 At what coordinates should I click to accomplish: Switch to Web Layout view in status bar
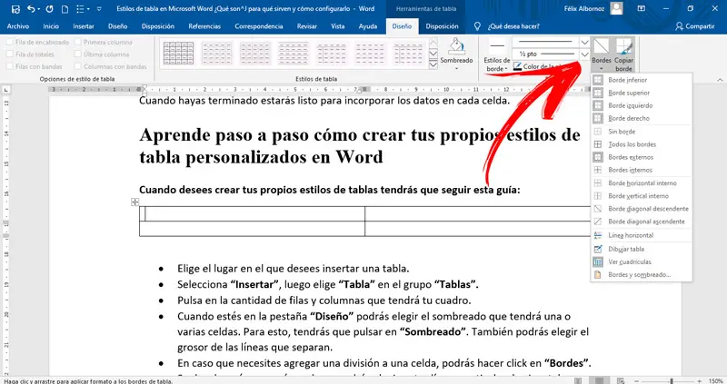click(x=621, y=380)
